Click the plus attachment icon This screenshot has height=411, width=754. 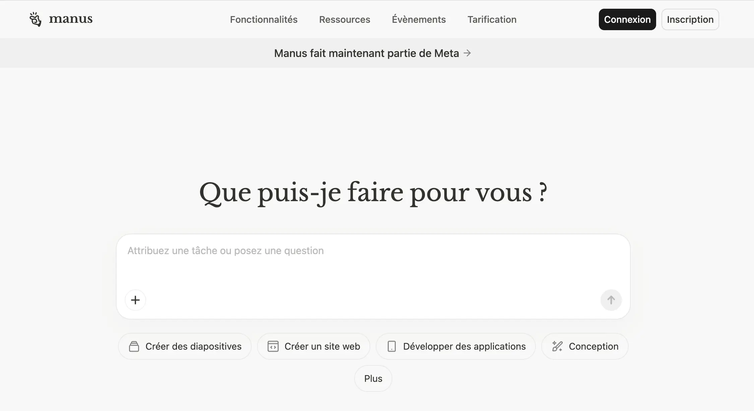[135, 300]
